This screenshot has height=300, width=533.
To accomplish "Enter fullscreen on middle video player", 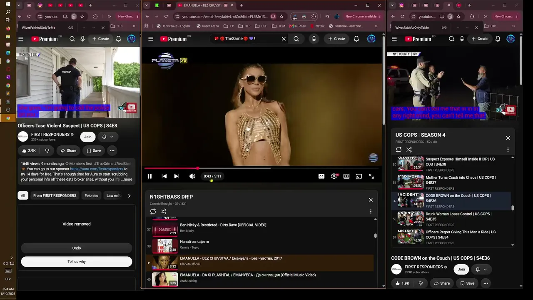I will click(x=371, y=176).
